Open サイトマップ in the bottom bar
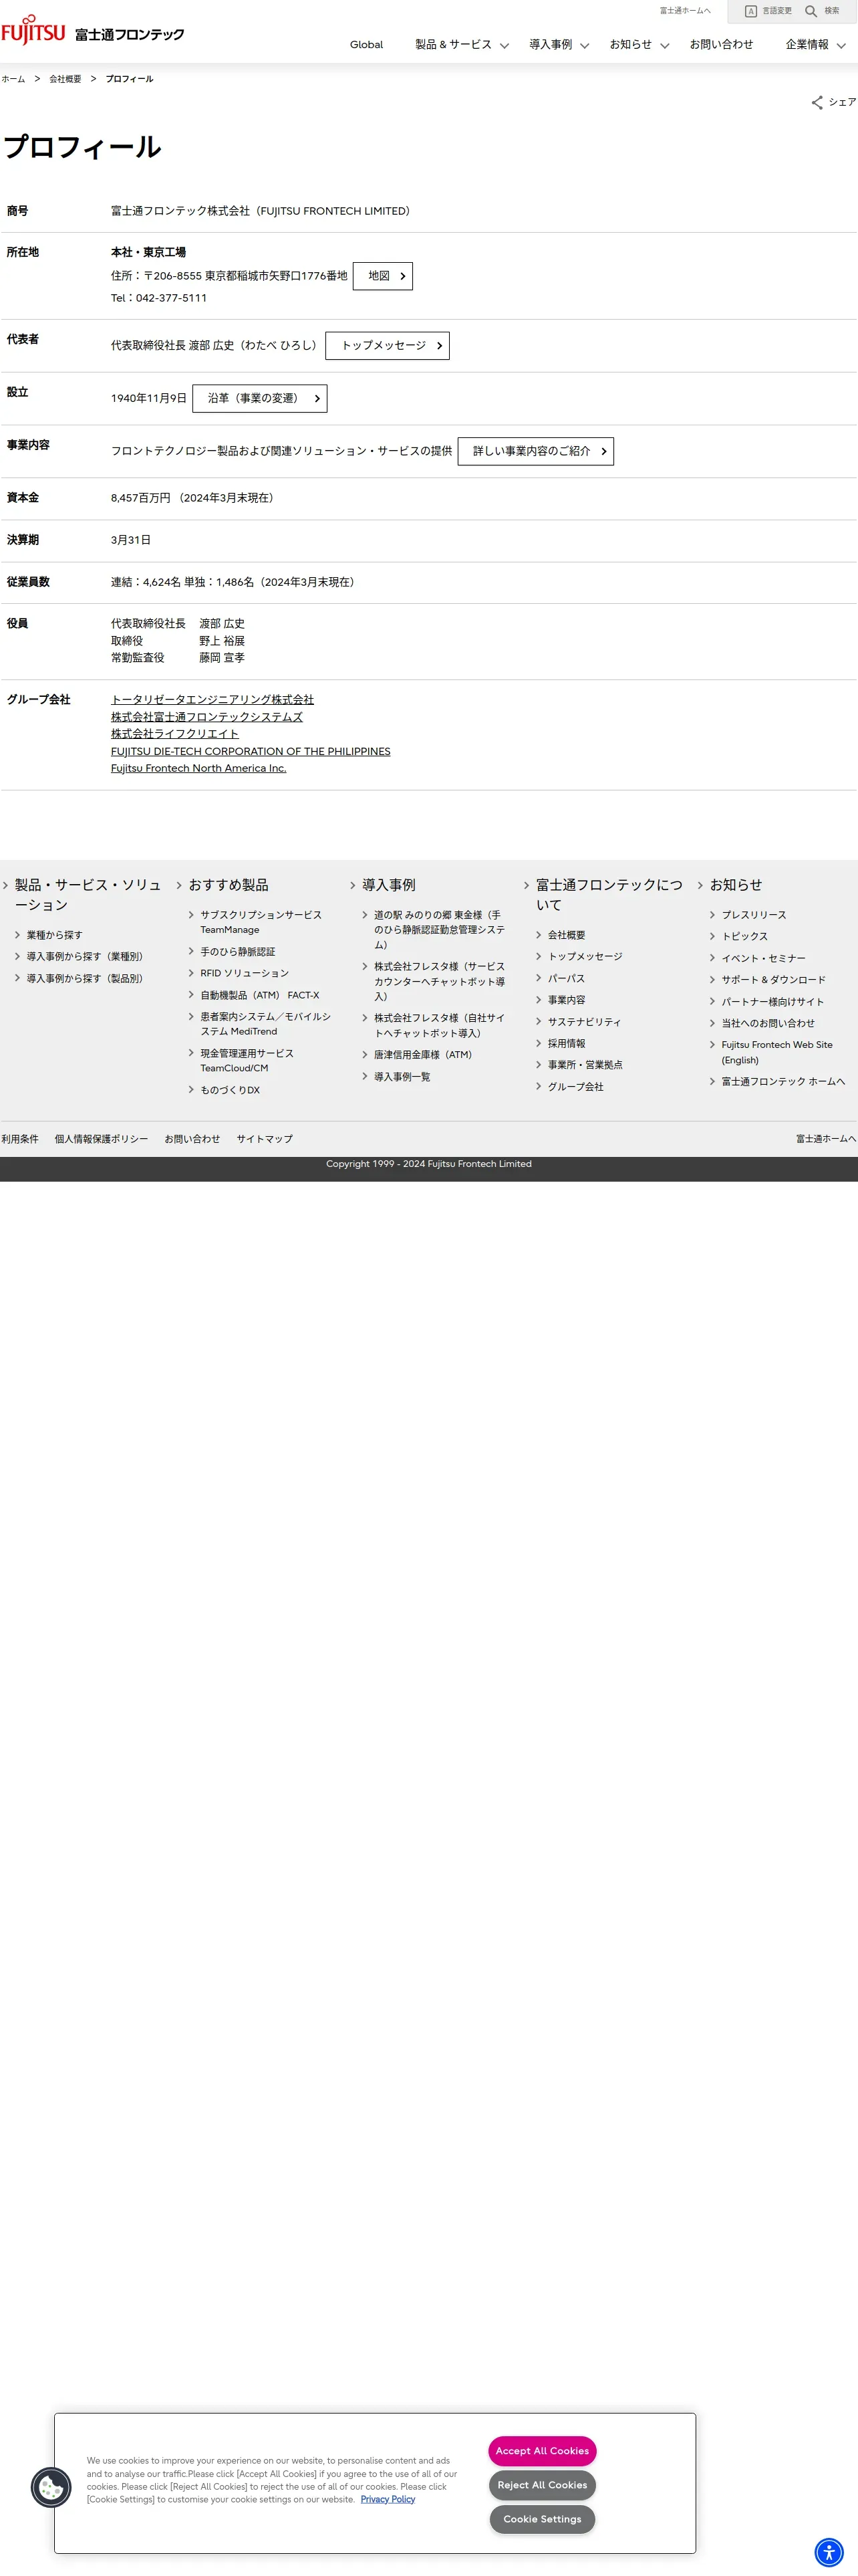 [x=265, y=1139]
